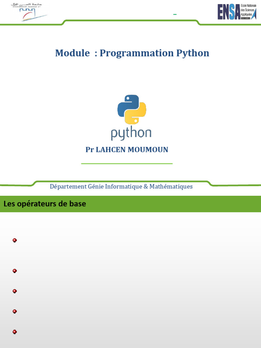This screenshot has width=261, height=348.
Task: Click the "Les opérateurs de base" heading
Action: pos(45,204)
